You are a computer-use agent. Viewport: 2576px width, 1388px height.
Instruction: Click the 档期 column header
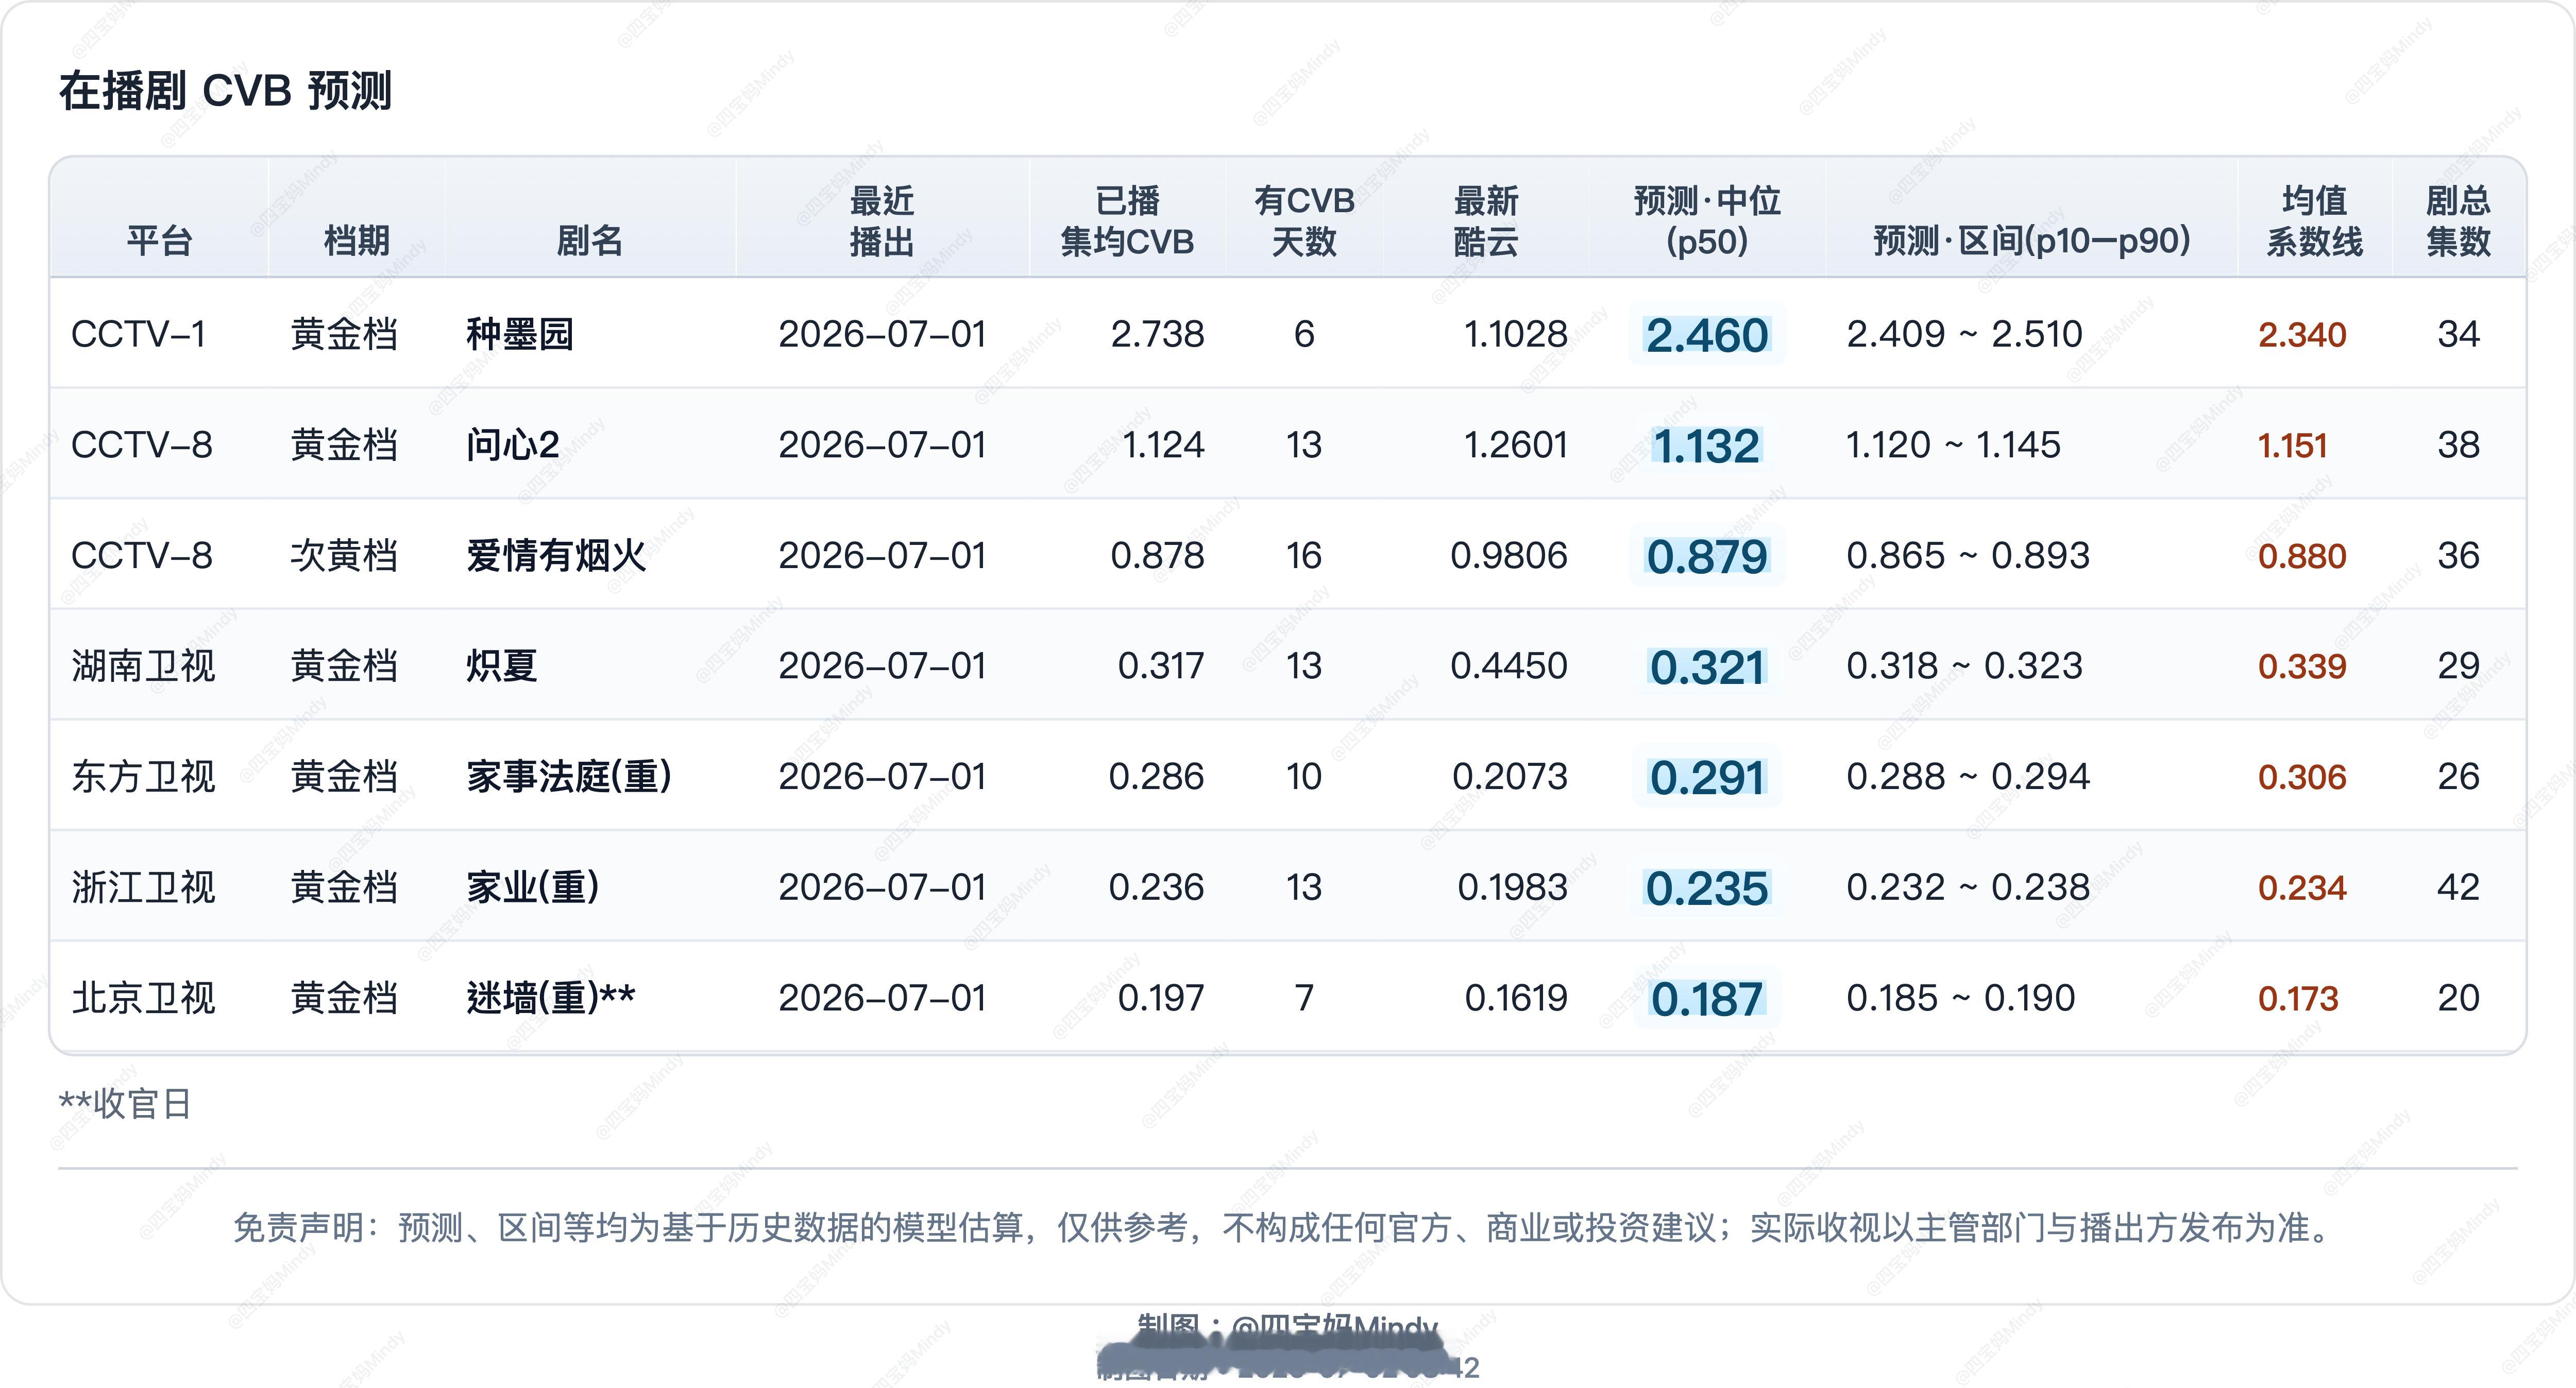(x=356, y=241)
